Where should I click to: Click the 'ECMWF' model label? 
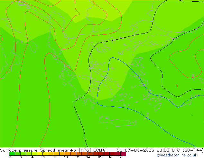101,150
